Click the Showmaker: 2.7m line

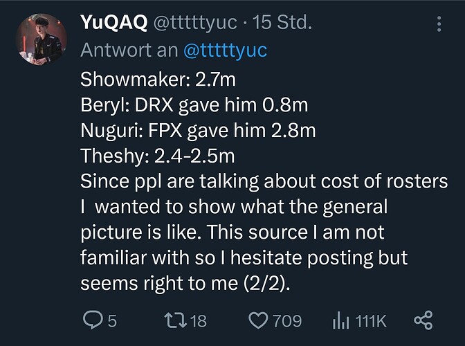[x=158, y=79]
